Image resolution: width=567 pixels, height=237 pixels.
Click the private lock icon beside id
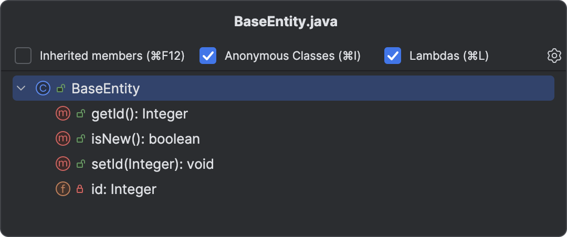(80, 189)
